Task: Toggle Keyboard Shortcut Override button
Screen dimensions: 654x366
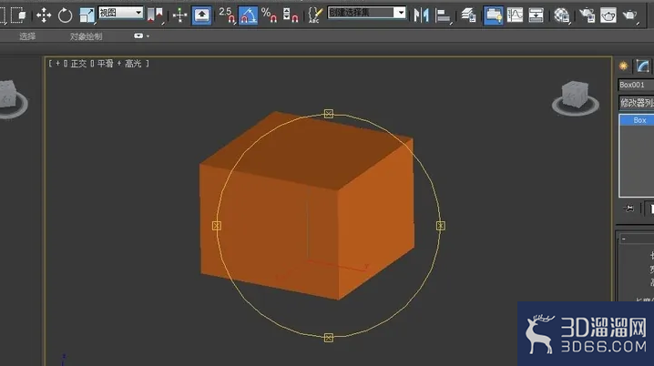Action: (x=201, y=15)
